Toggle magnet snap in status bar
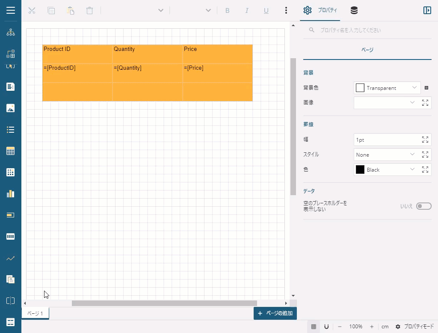Viewport: 438px width, 333px height. (326, 327)
